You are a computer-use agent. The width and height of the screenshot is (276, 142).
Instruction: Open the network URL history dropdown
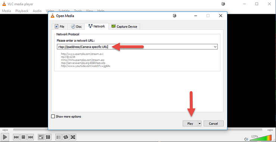[215, 47]
